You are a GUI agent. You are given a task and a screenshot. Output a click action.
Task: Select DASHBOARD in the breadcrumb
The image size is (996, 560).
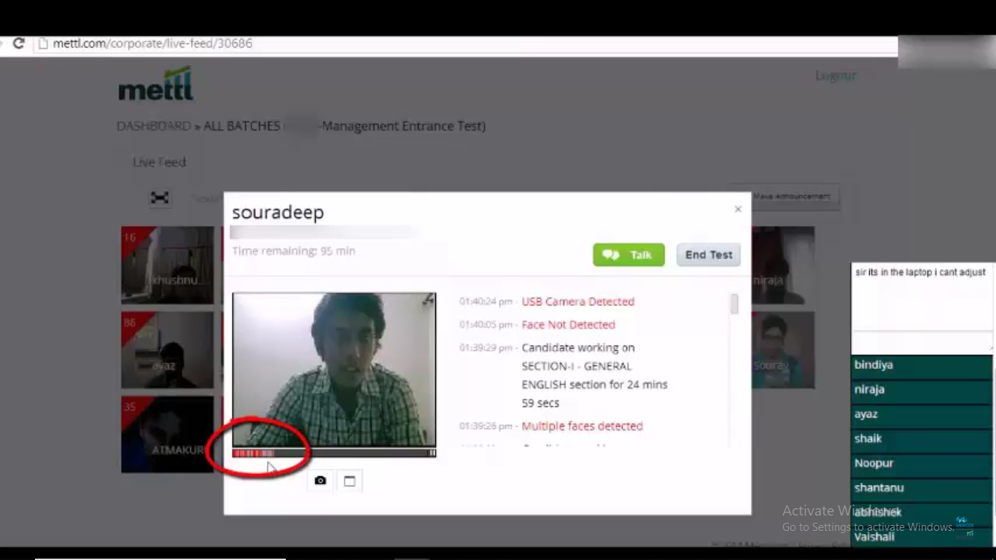click(x=153, y=125)
